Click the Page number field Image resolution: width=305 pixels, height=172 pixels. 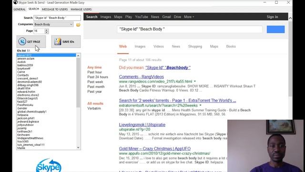click(39, 31)
